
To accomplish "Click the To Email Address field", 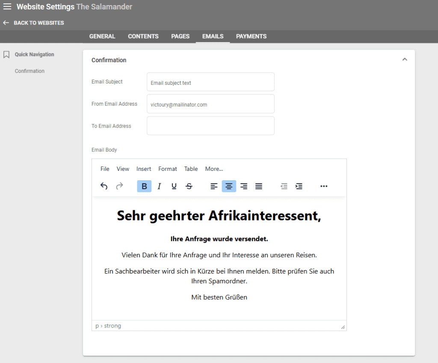I will coord(210,126).
